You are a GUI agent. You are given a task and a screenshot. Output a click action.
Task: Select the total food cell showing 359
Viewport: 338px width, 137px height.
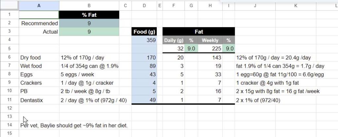(x=144, y=40)
